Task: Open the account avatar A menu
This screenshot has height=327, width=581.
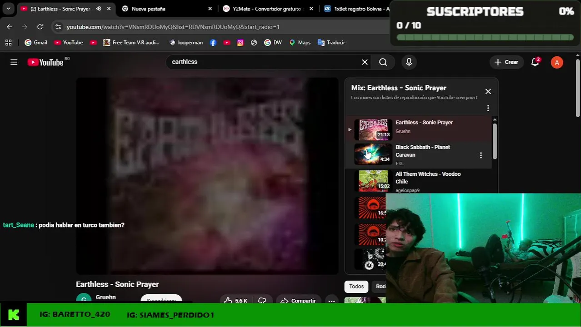Action: tap(557, 62)
